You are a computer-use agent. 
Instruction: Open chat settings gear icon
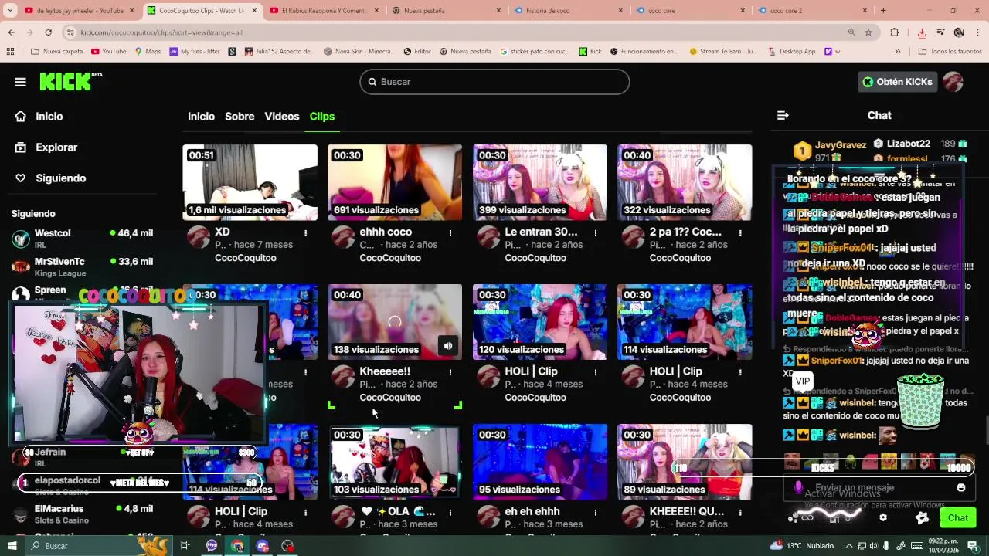[x=883, y=517]
